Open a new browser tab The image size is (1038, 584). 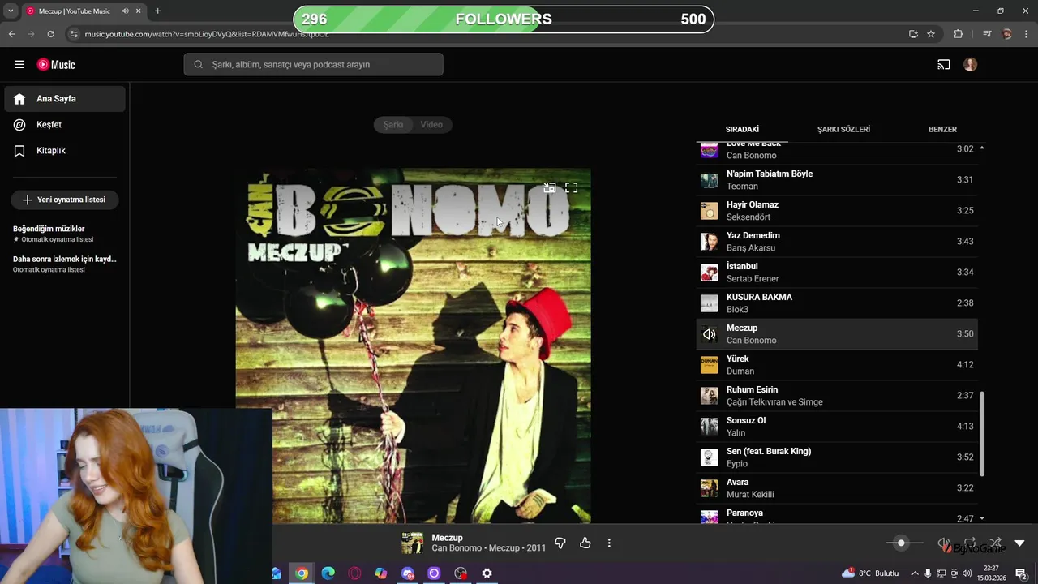click(x=157, y=11)
